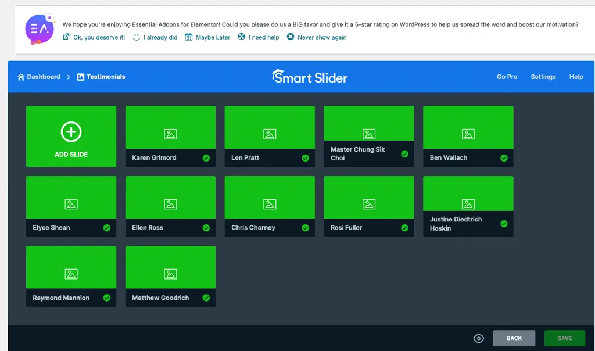Click the Testimonials slider image icon
Screen dimensions: 595x351
(x=80, y=77)
